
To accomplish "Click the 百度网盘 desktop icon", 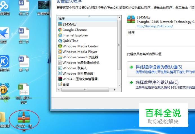I will point(4,5).
